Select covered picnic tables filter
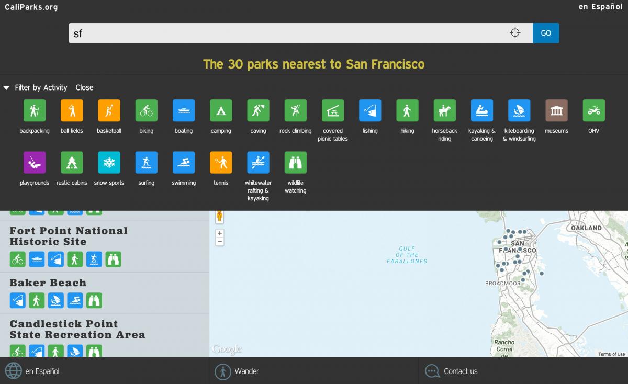Screen dimensions: 628x384 [x=333, y=110]
